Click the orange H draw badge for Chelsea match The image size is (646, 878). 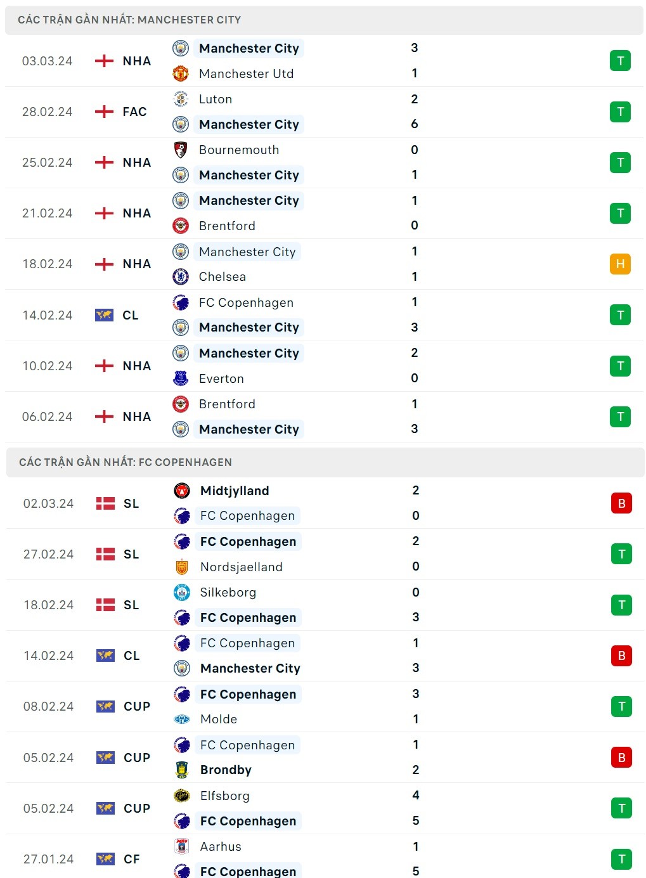tap(620, 264)
